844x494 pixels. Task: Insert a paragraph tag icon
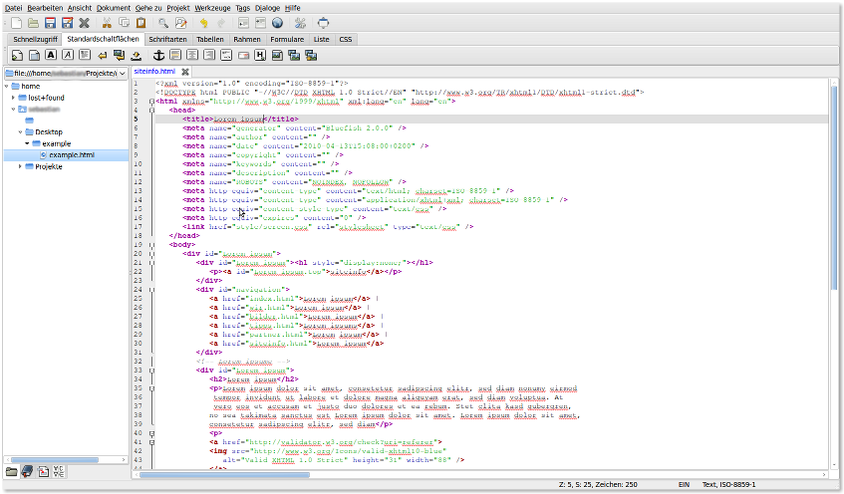(x=85, y=55)
